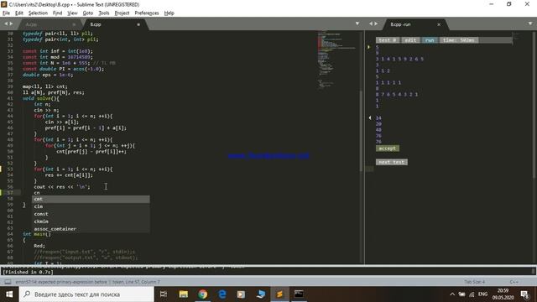Click line number 57 in gutter
537x302 pixels.
pyautogui.click(x=10, y=193)
